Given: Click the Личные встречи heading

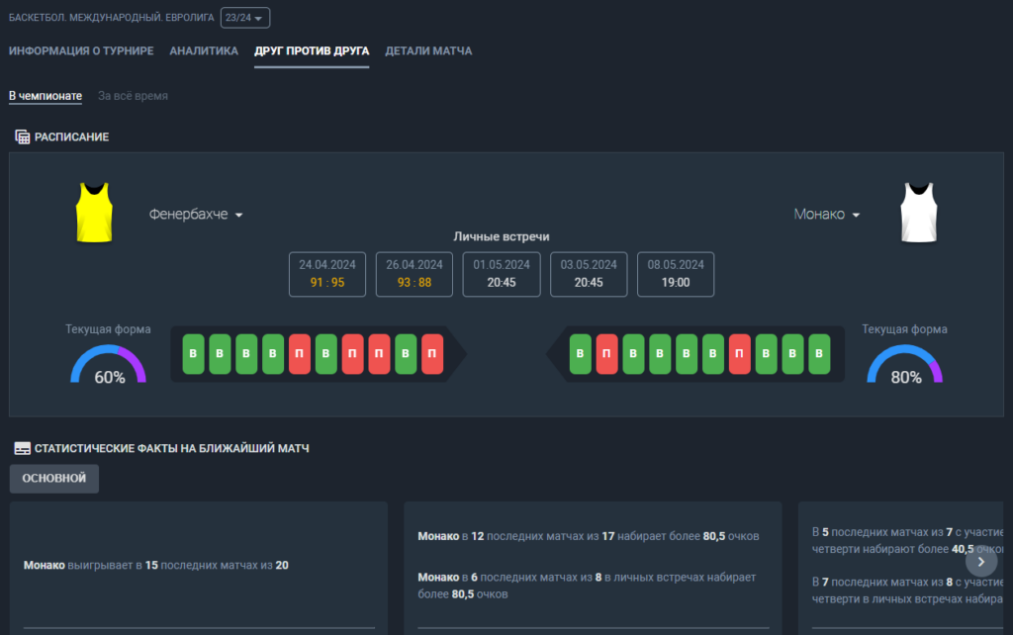Looking at the screenshot, I should 502,236.
